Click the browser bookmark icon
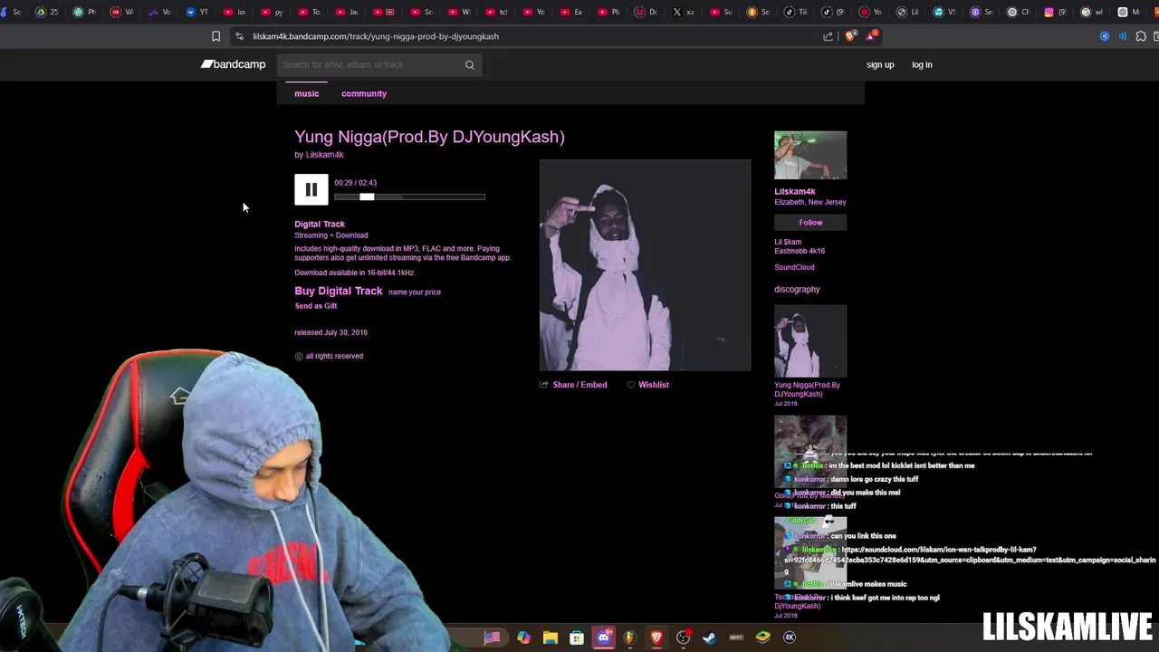This screenshot has height=652, width=1159. [x=216, y=36]
